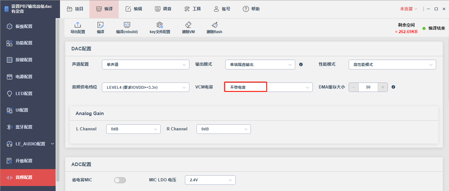Open the 项目 menu
Image resolution: width=449 pixels, height=191 pixels.
tap(75, 9)
